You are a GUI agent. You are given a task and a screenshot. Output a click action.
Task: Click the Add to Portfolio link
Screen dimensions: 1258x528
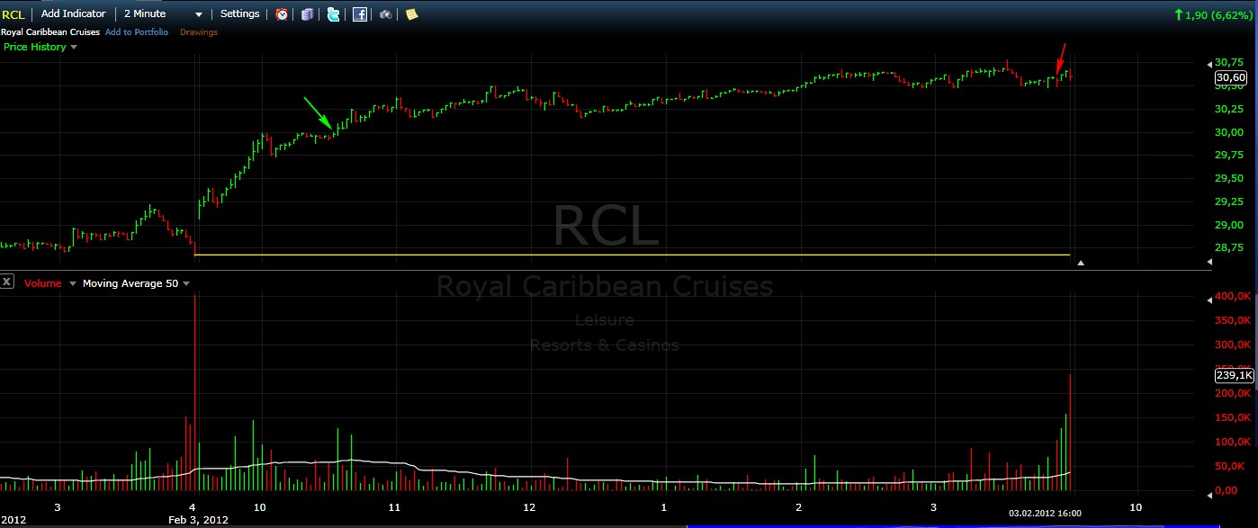pyautogui.click(x=136, y=32)
